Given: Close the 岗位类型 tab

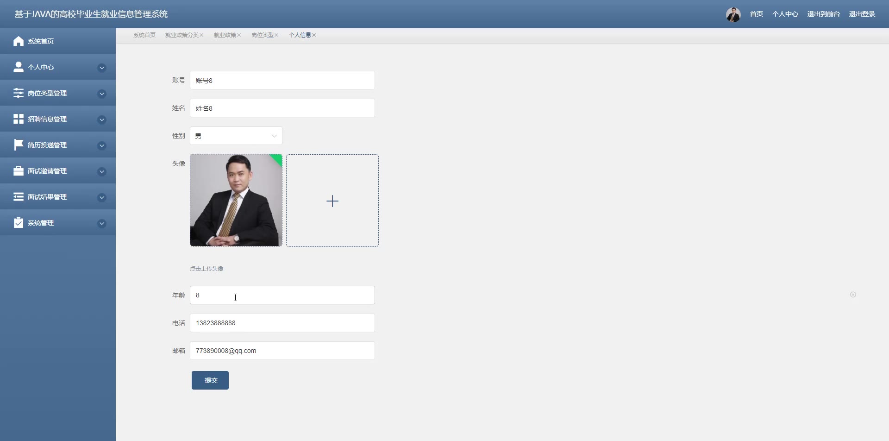Looking at the screenshot, I should coord(276,35).
